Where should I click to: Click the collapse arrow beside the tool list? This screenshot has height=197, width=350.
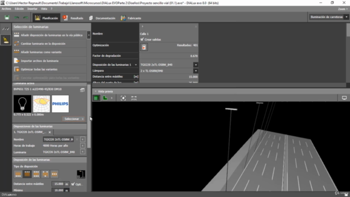(89, 35)
